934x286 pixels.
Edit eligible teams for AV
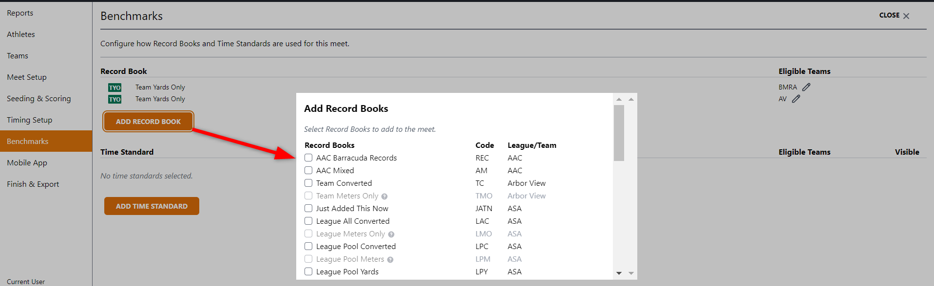pyautogui.click(x=797, y=99)
